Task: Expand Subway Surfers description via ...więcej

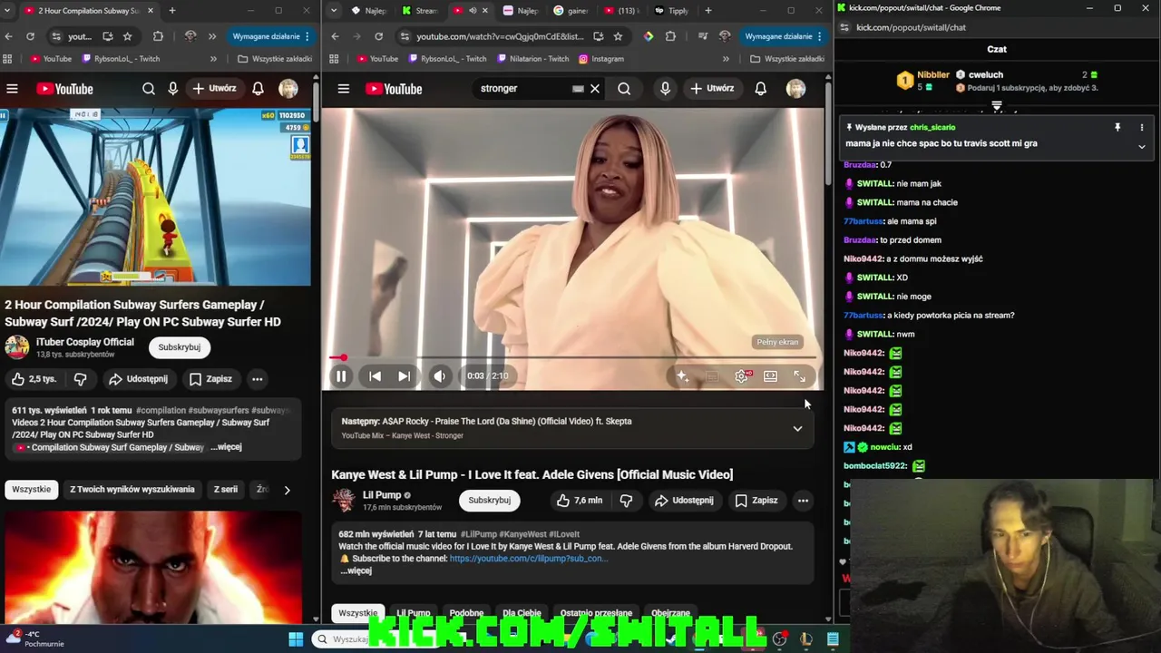Action: pyautogui.click(x=226, y=447)
